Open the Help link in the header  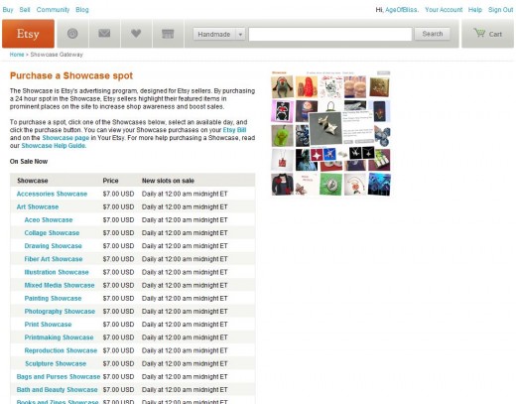click(475, 10)
